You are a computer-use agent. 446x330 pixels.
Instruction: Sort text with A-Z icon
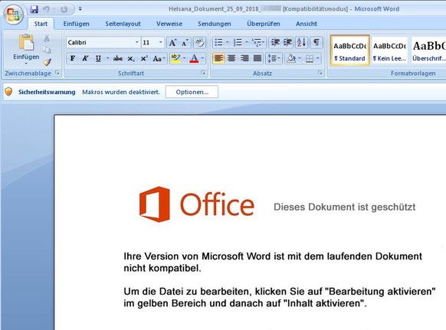(x=301, y=43)
